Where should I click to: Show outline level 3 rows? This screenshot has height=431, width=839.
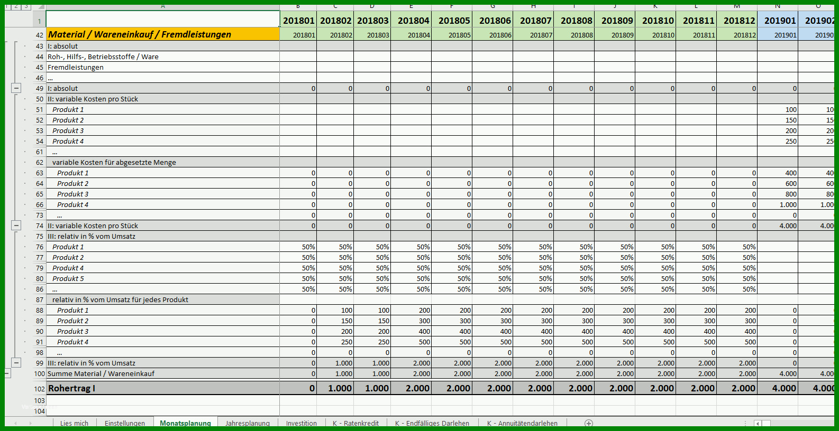[x=26, y=7]
